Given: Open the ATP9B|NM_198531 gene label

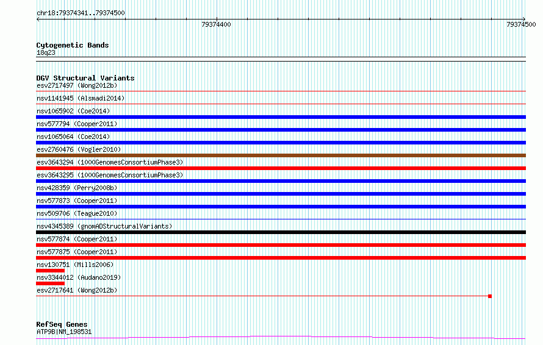Looking at the screenshot, I should click(64, 332).
